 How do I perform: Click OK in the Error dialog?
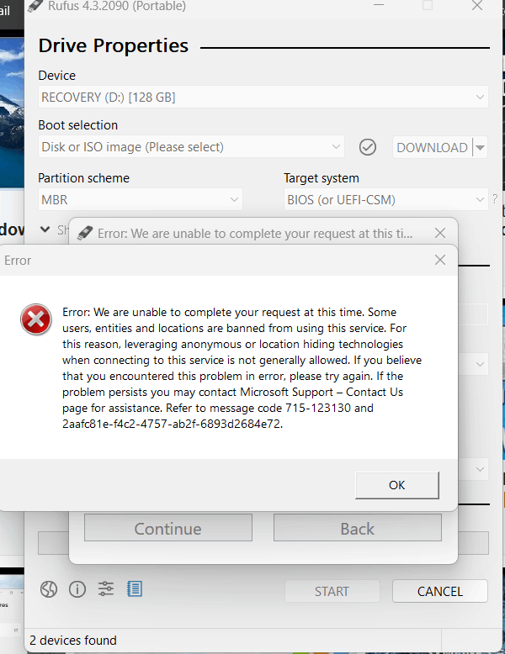tap(396, 485)
